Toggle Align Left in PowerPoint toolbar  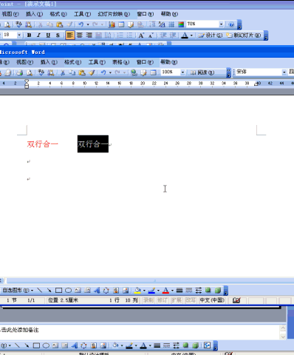coord(70,35)
